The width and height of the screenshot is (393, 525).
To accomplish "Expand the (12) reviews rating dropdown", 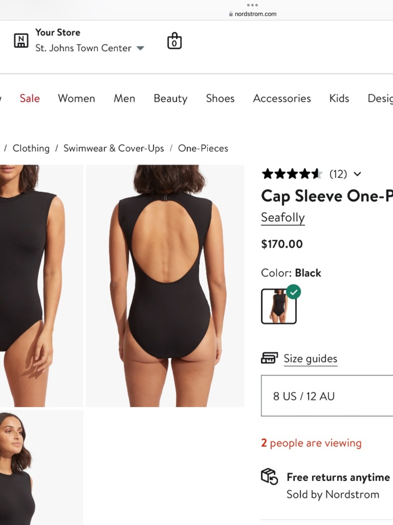I will coord(357,174).
